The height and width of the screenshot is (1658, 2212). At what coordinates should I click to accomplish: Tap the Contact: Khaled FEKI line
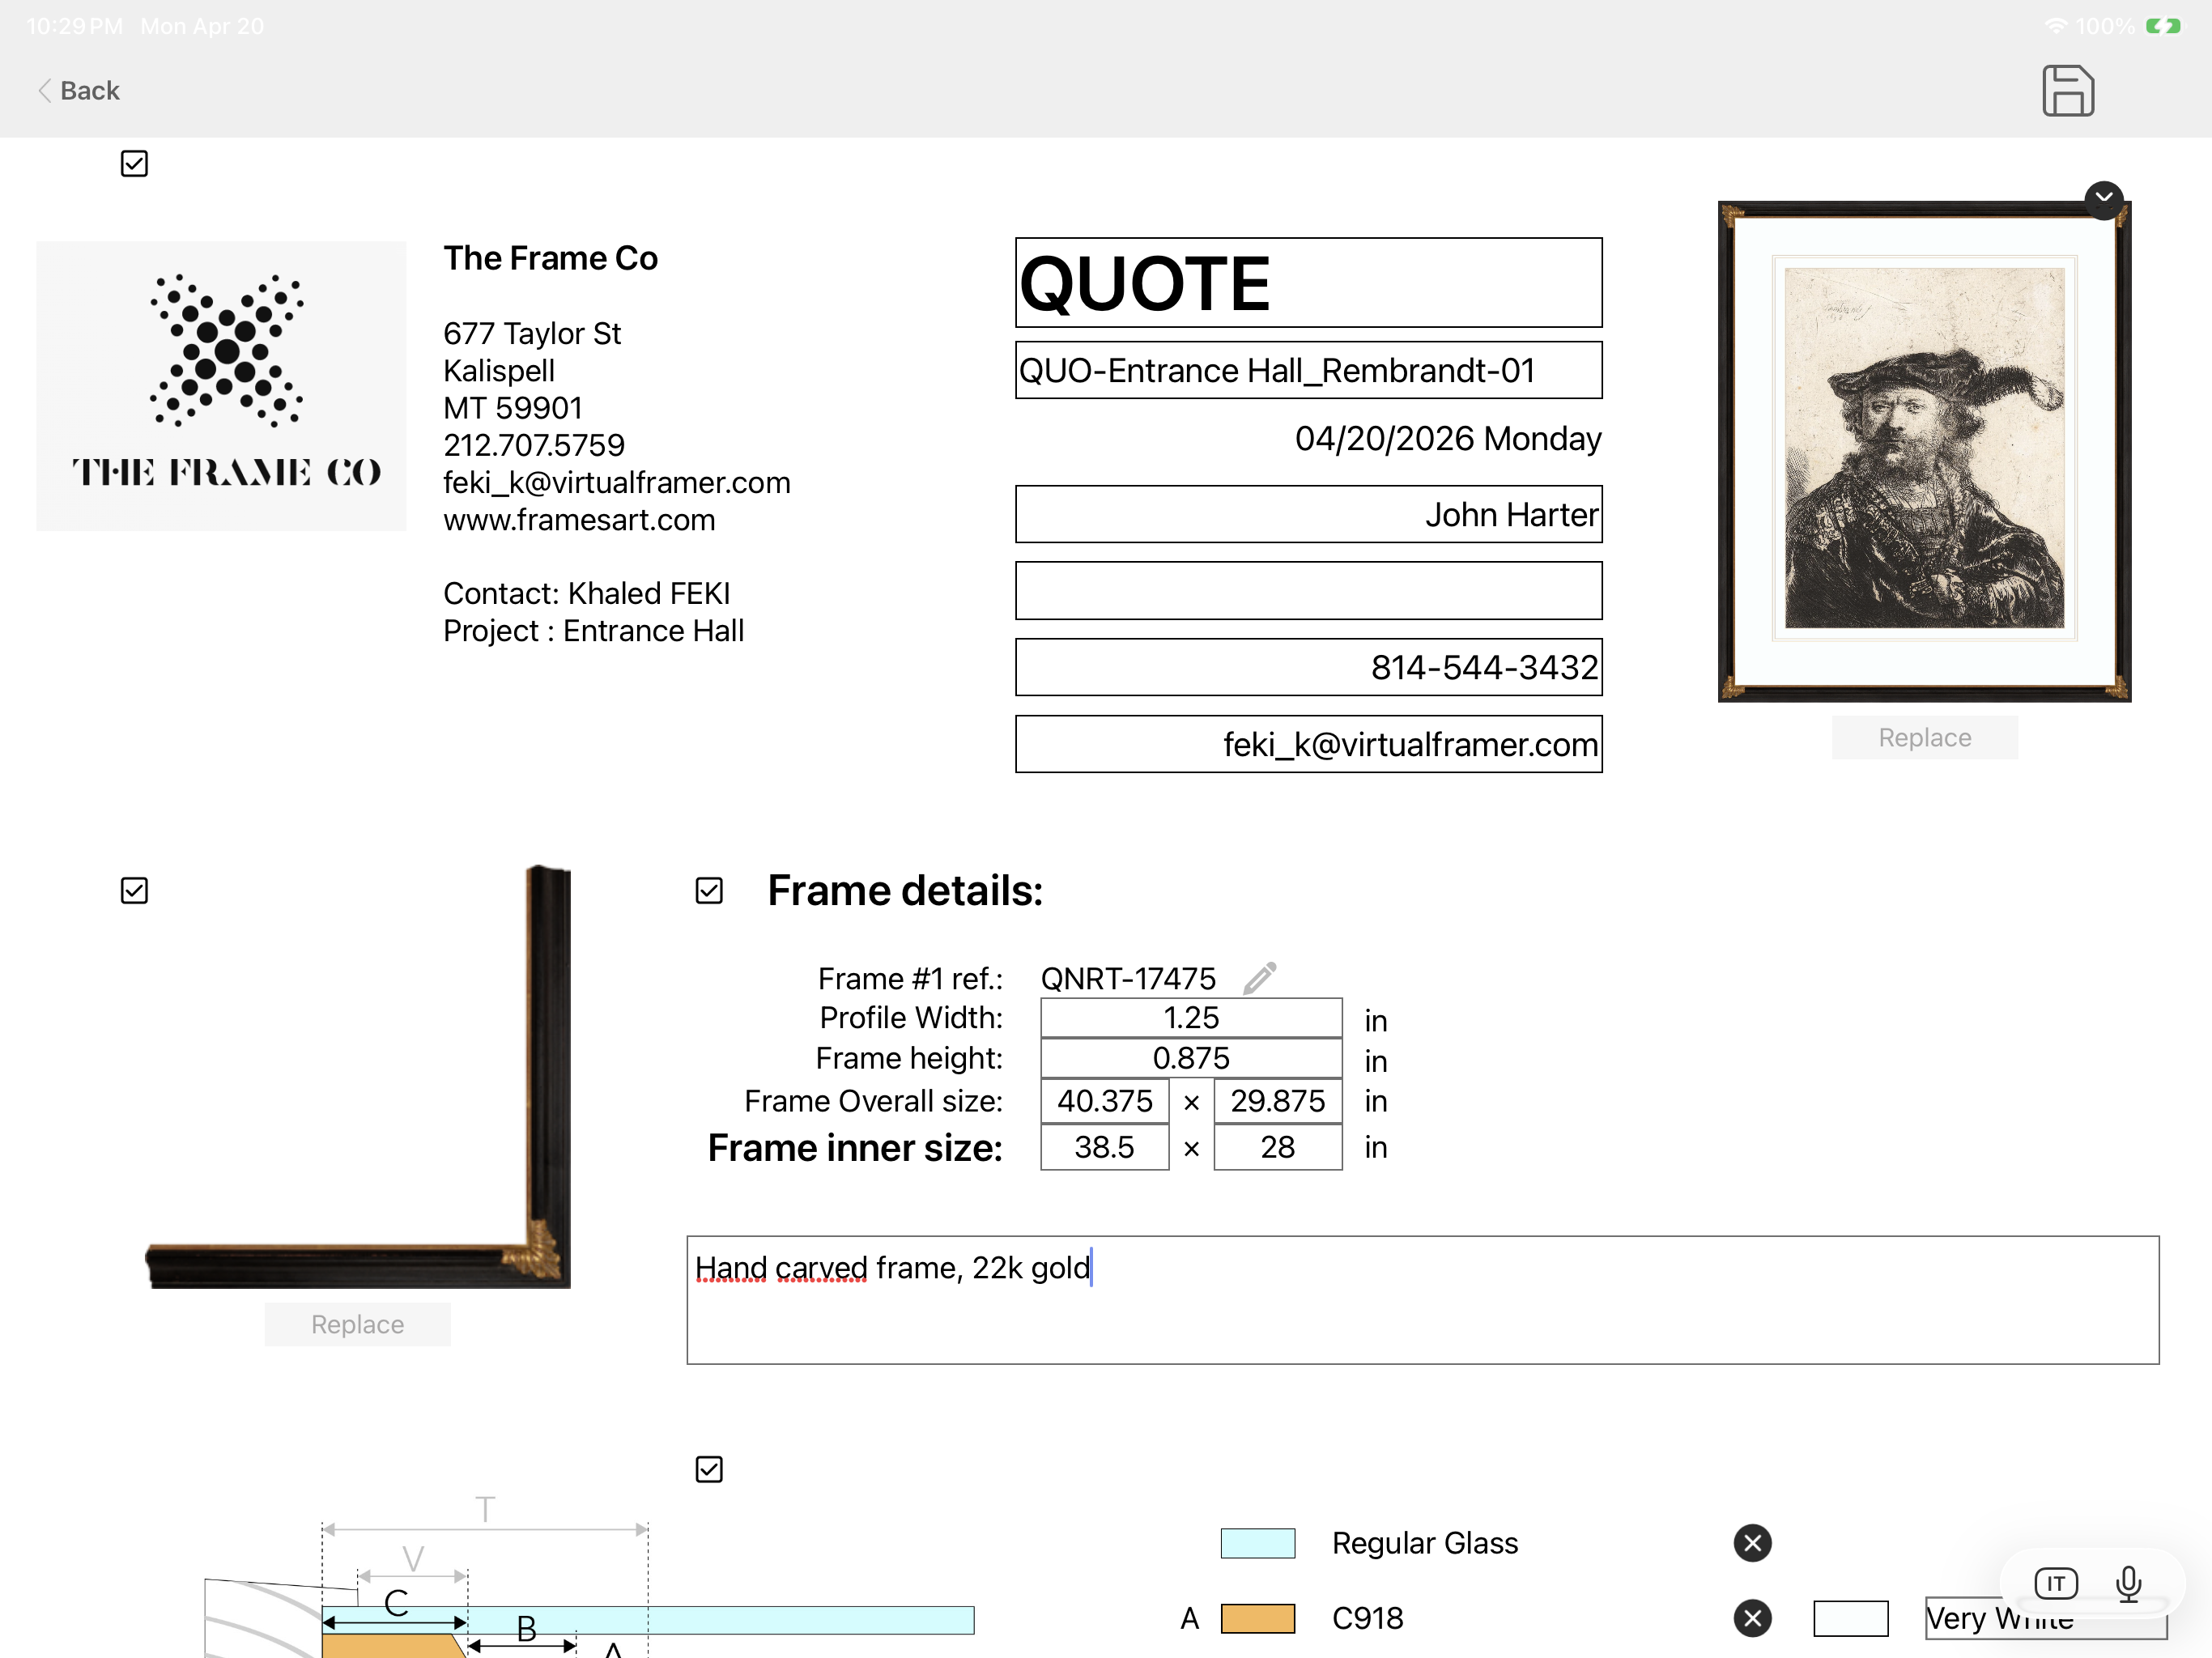[586, 593]
